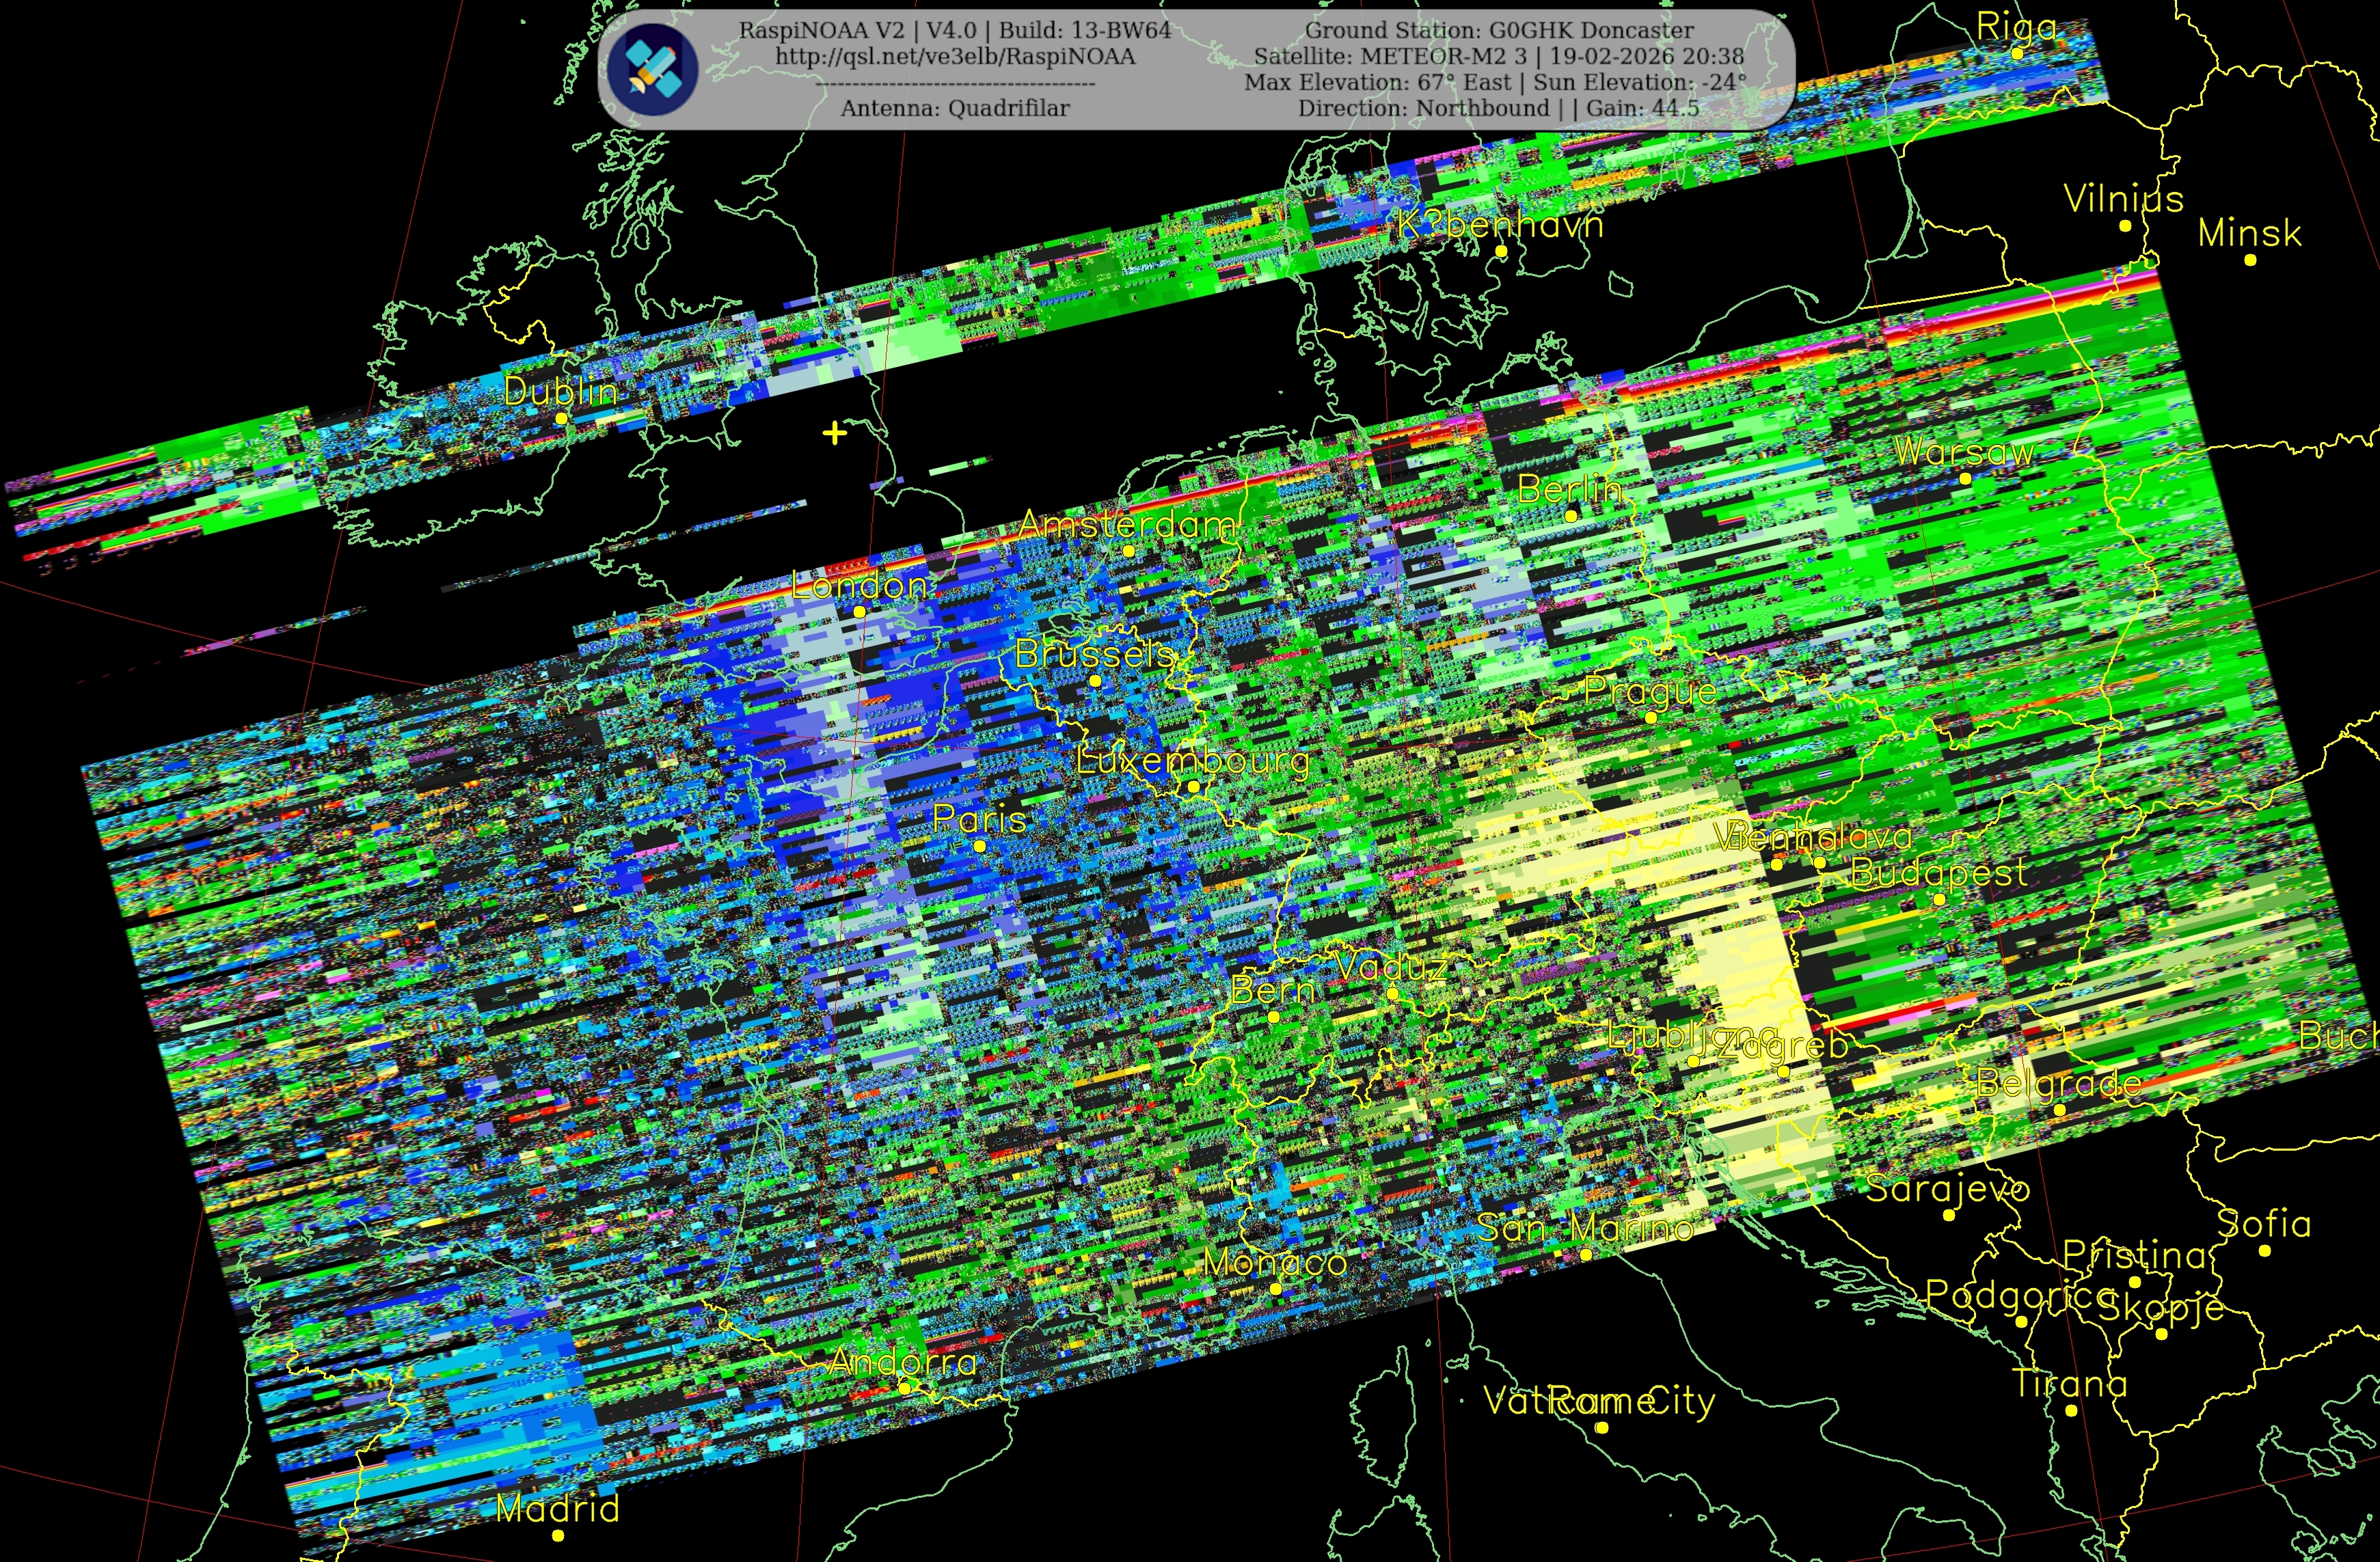Click the Warsaw city label
Image resolution: width=2380 pixels, height=1562 pixels.
coord(1964,452)
